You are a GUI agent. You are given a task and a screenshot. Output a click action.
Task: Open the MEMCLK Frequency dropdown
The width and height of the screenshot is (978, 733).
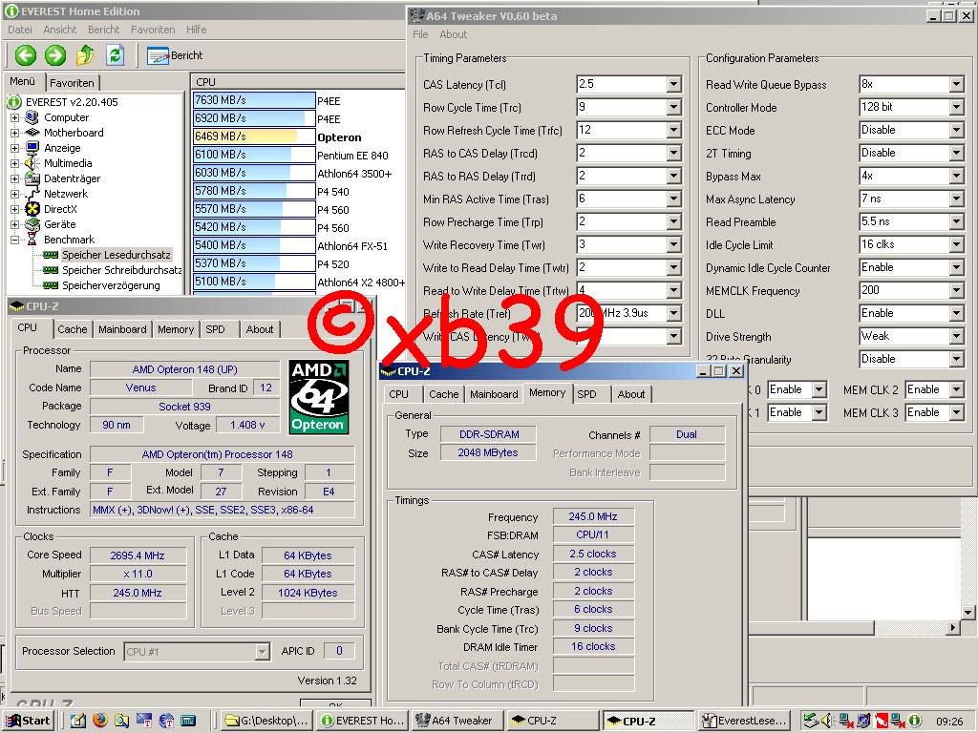pos(957,290)
